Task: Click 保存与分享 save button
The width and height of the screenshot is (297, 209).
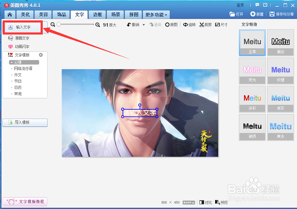Action: [x=282, y=14]
